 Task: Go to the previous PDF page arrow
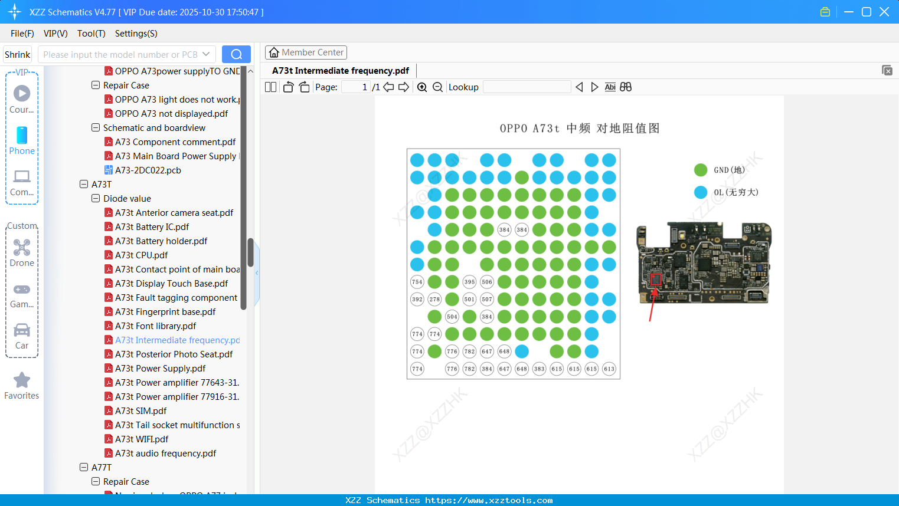click(388, 87)
